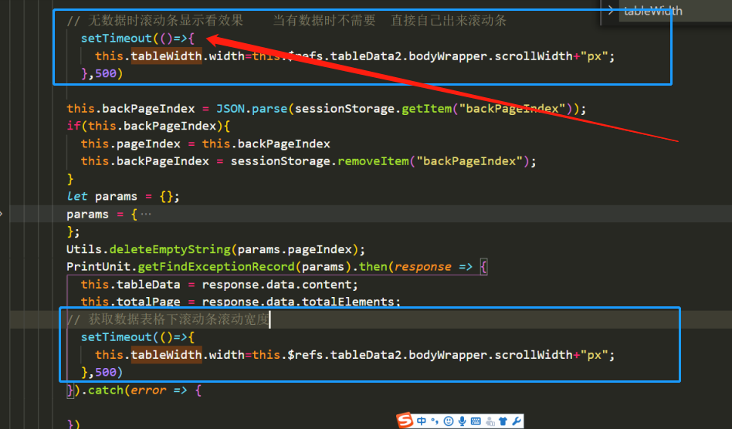Viewport: 732px width, 429px height.
Task: Click the Sogou account user icon
Action: click(490, 421)
